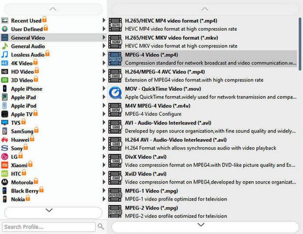This screenshot has height=234, width=303.
Task: Click the User Defined globe icon
Action: click(5, 29)
